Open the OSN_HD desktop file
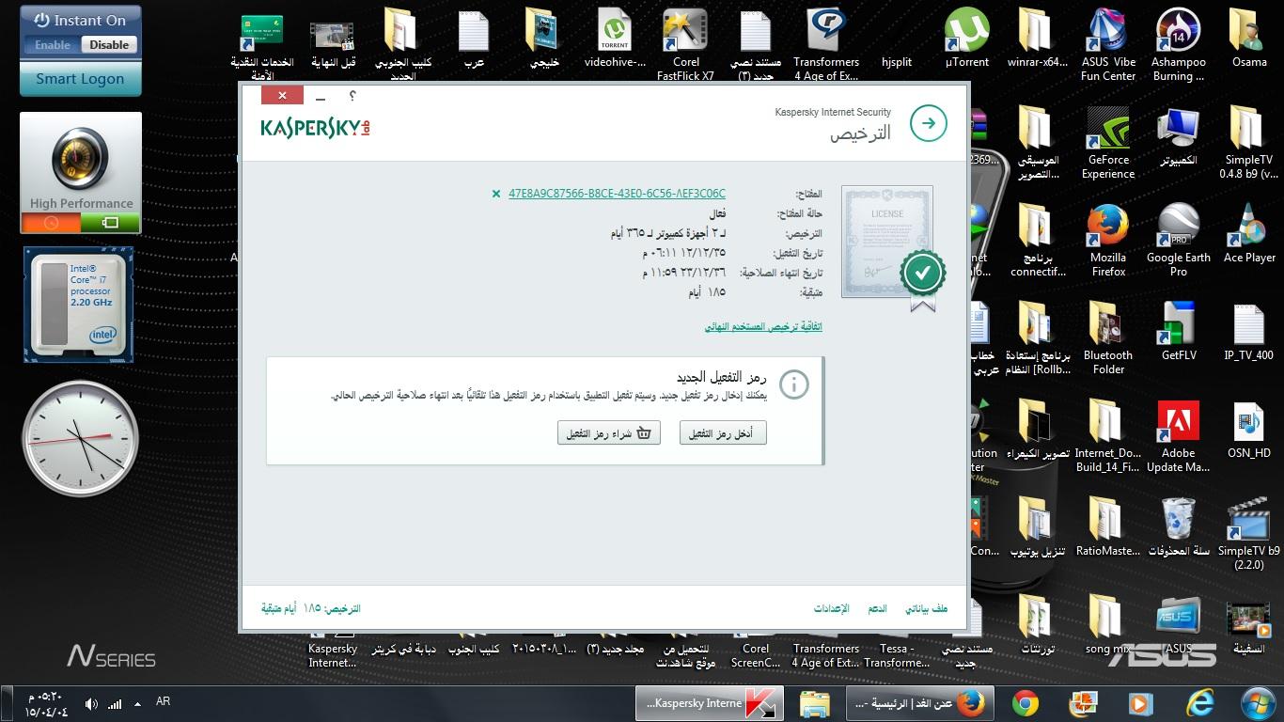The image size is (1284, 722). pos(1249,429)
